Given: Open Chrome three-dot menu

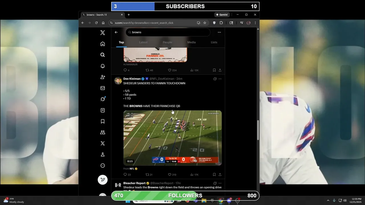Looking at the screenshot, I should pyautogui.click(x=255, y=23).
